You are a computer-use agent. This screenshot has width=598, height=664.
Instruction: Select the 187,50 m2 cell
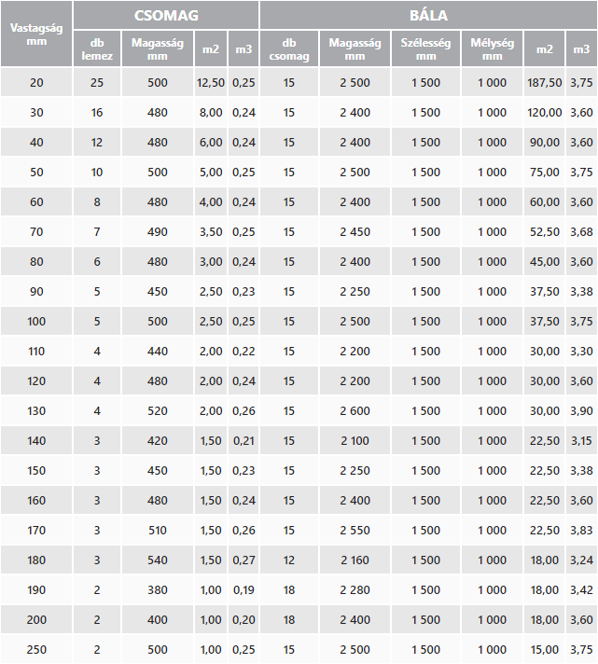(545, 83)
